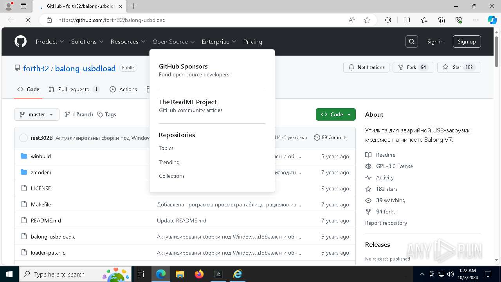Screen dimensions: 501x282
Task: View the 1 Branch link
Action: pos(79,114)
